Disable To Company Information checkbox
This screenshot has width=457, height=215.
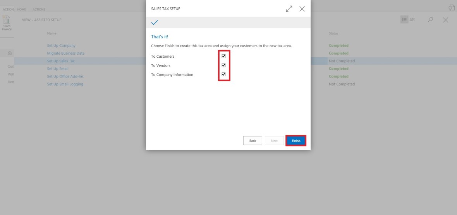(223, 74)
